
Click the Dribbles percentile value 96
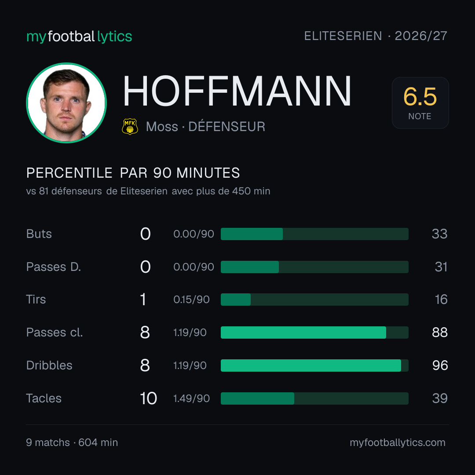tap(440, 365)
